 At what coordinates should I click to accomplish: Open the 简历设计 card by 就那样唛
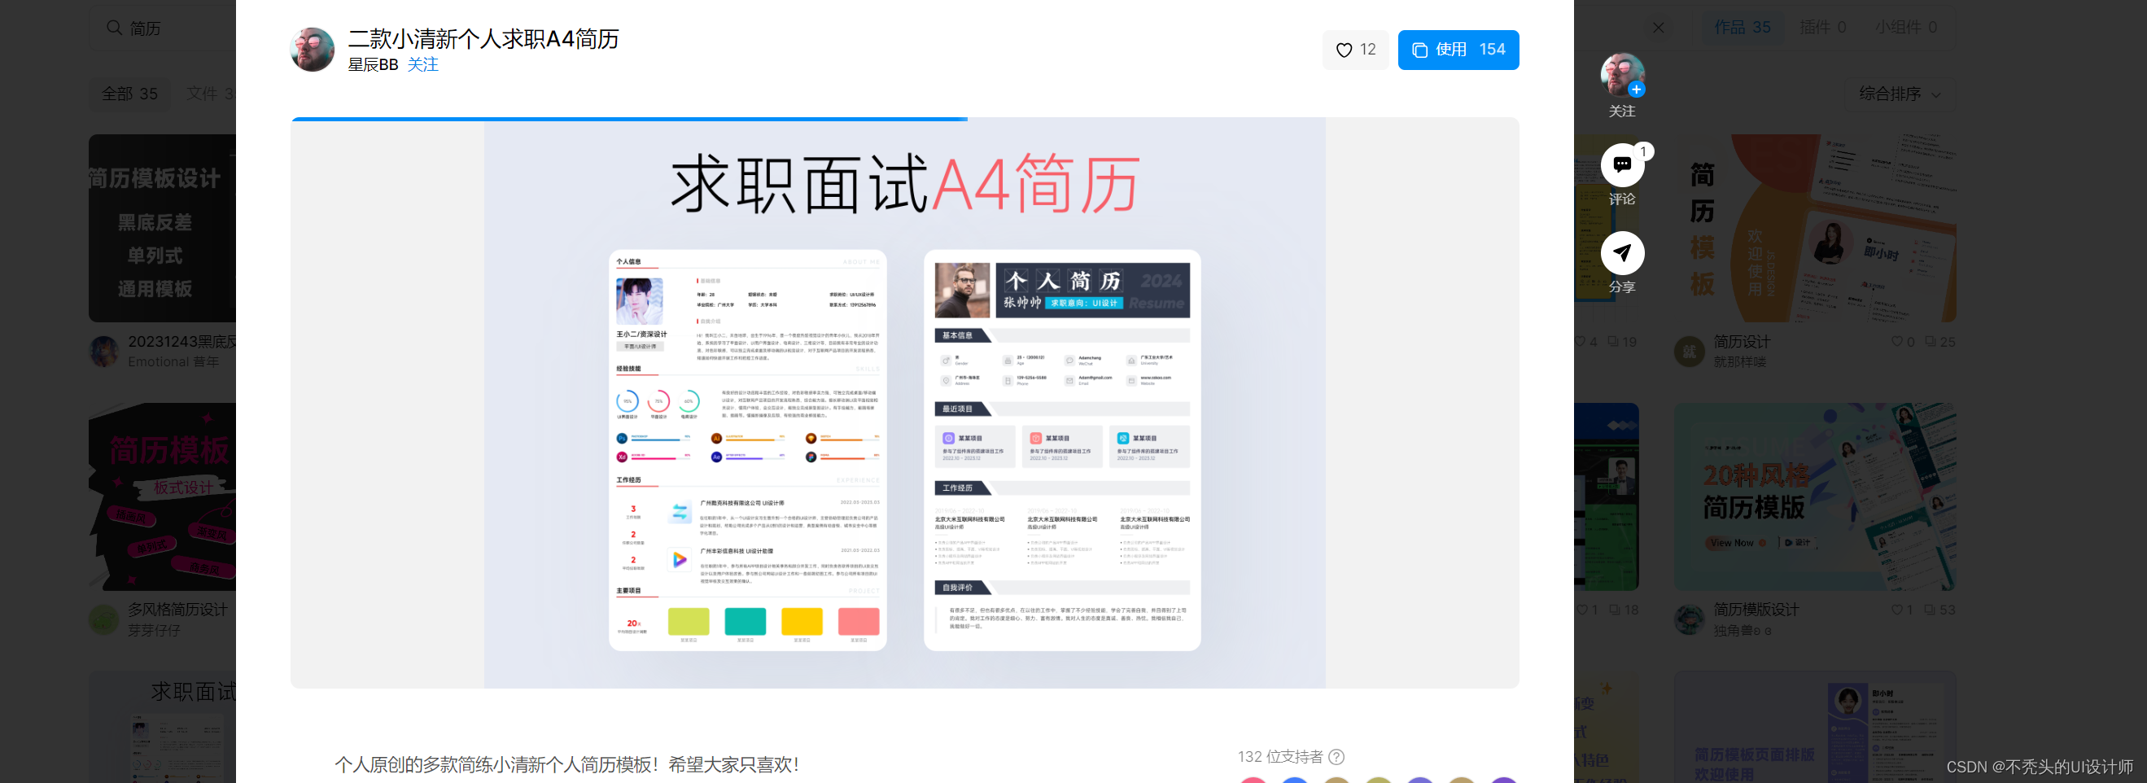click(x=1814, y=229)
